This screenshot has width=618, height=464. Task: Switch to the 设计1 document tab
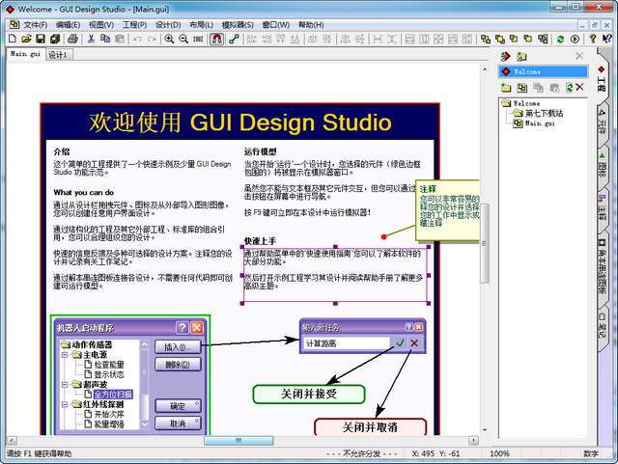click(58, 55)
